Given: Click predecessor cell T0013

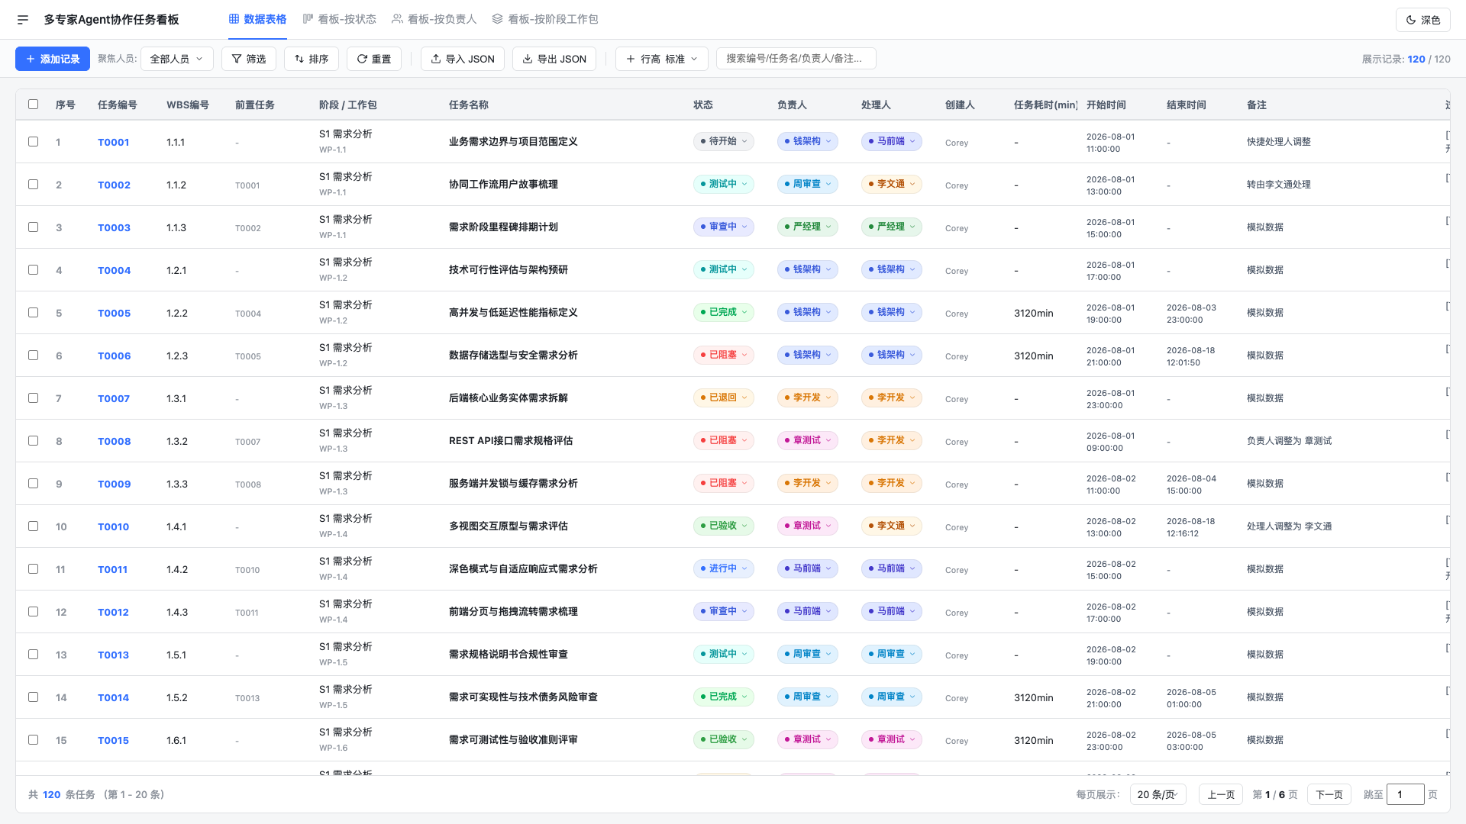Looking at the screenshot, I should 247,698.
